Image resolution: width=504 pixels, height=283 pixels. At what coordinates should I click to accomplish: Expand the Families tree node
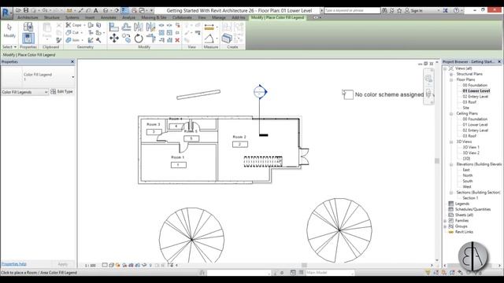coord(445,221)
